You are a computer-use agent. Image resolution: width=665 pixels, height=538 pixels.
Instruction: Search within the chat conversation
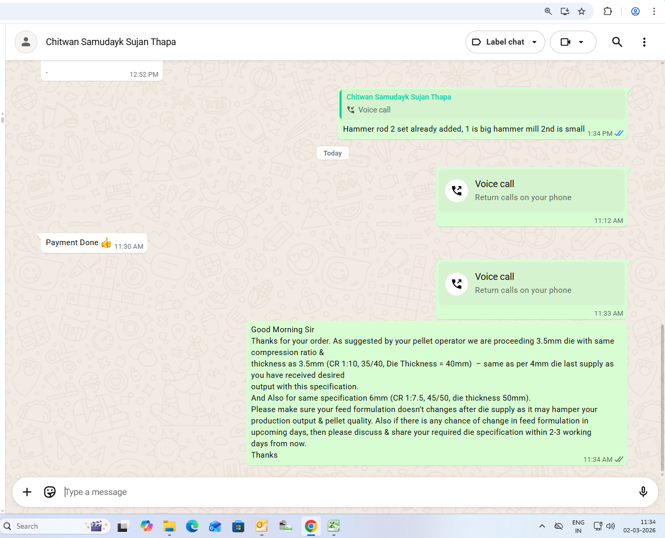[617, 42]
